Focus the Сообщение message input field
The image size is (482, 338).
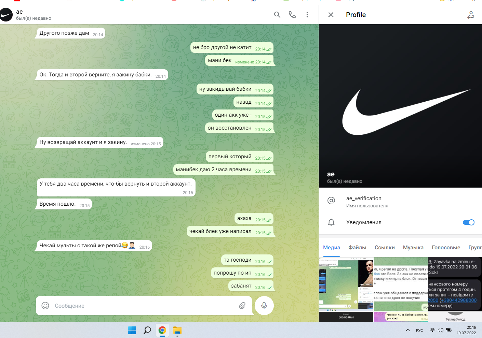click(144, 306)
